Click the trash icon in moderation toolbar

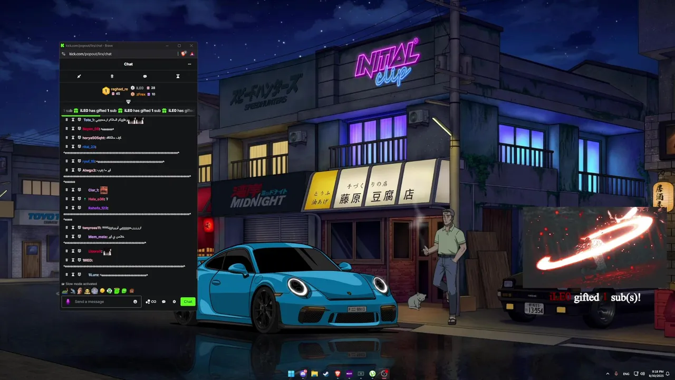point(112,76)
